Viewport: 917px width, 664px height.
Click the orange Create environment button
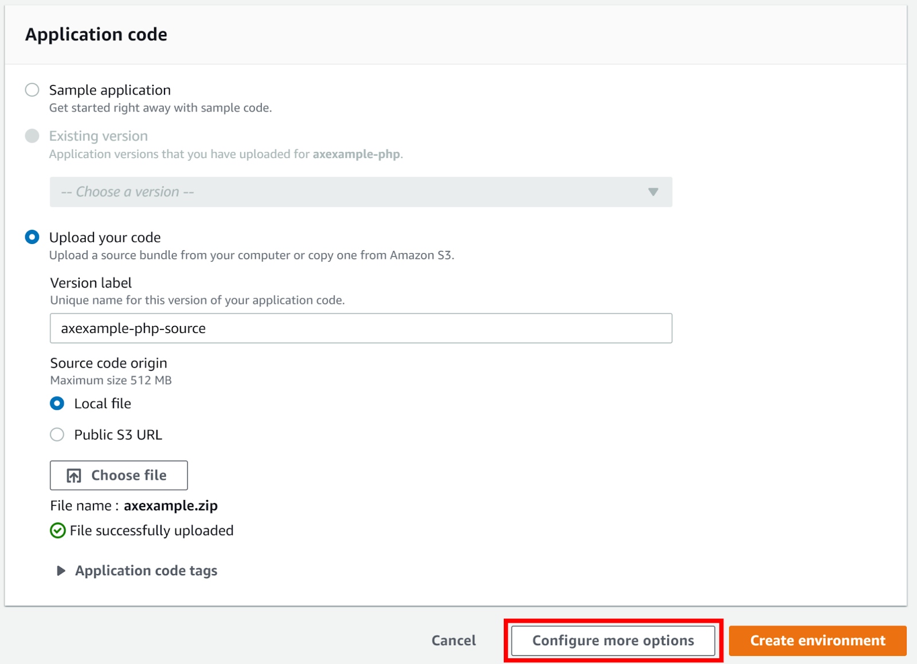coord(818,640)
